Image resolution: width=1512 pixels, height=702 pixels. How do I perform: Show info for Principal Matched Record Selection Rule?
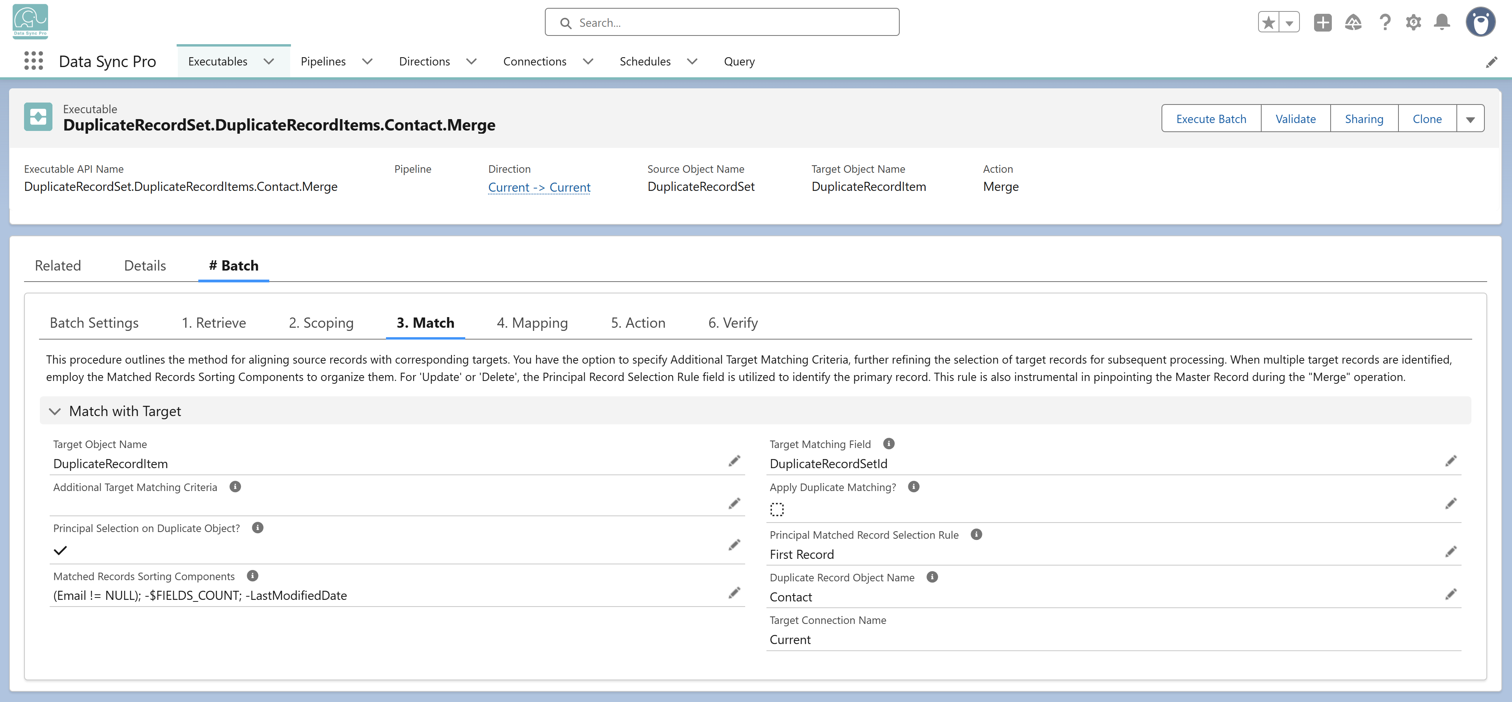976,534
